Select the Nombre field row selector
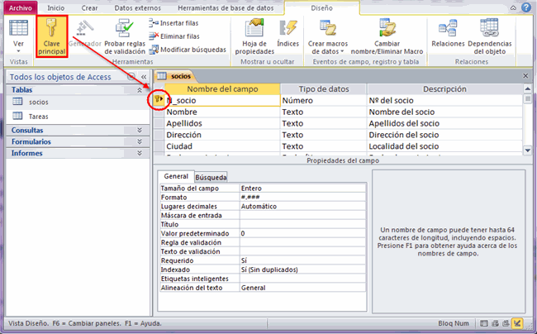The width and height of the screenshot is (537, 334). (x=157, y=112)
